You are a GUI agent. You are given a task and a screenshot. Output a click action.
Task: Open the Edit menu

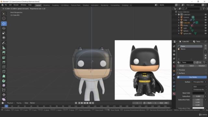pos(10,5)
